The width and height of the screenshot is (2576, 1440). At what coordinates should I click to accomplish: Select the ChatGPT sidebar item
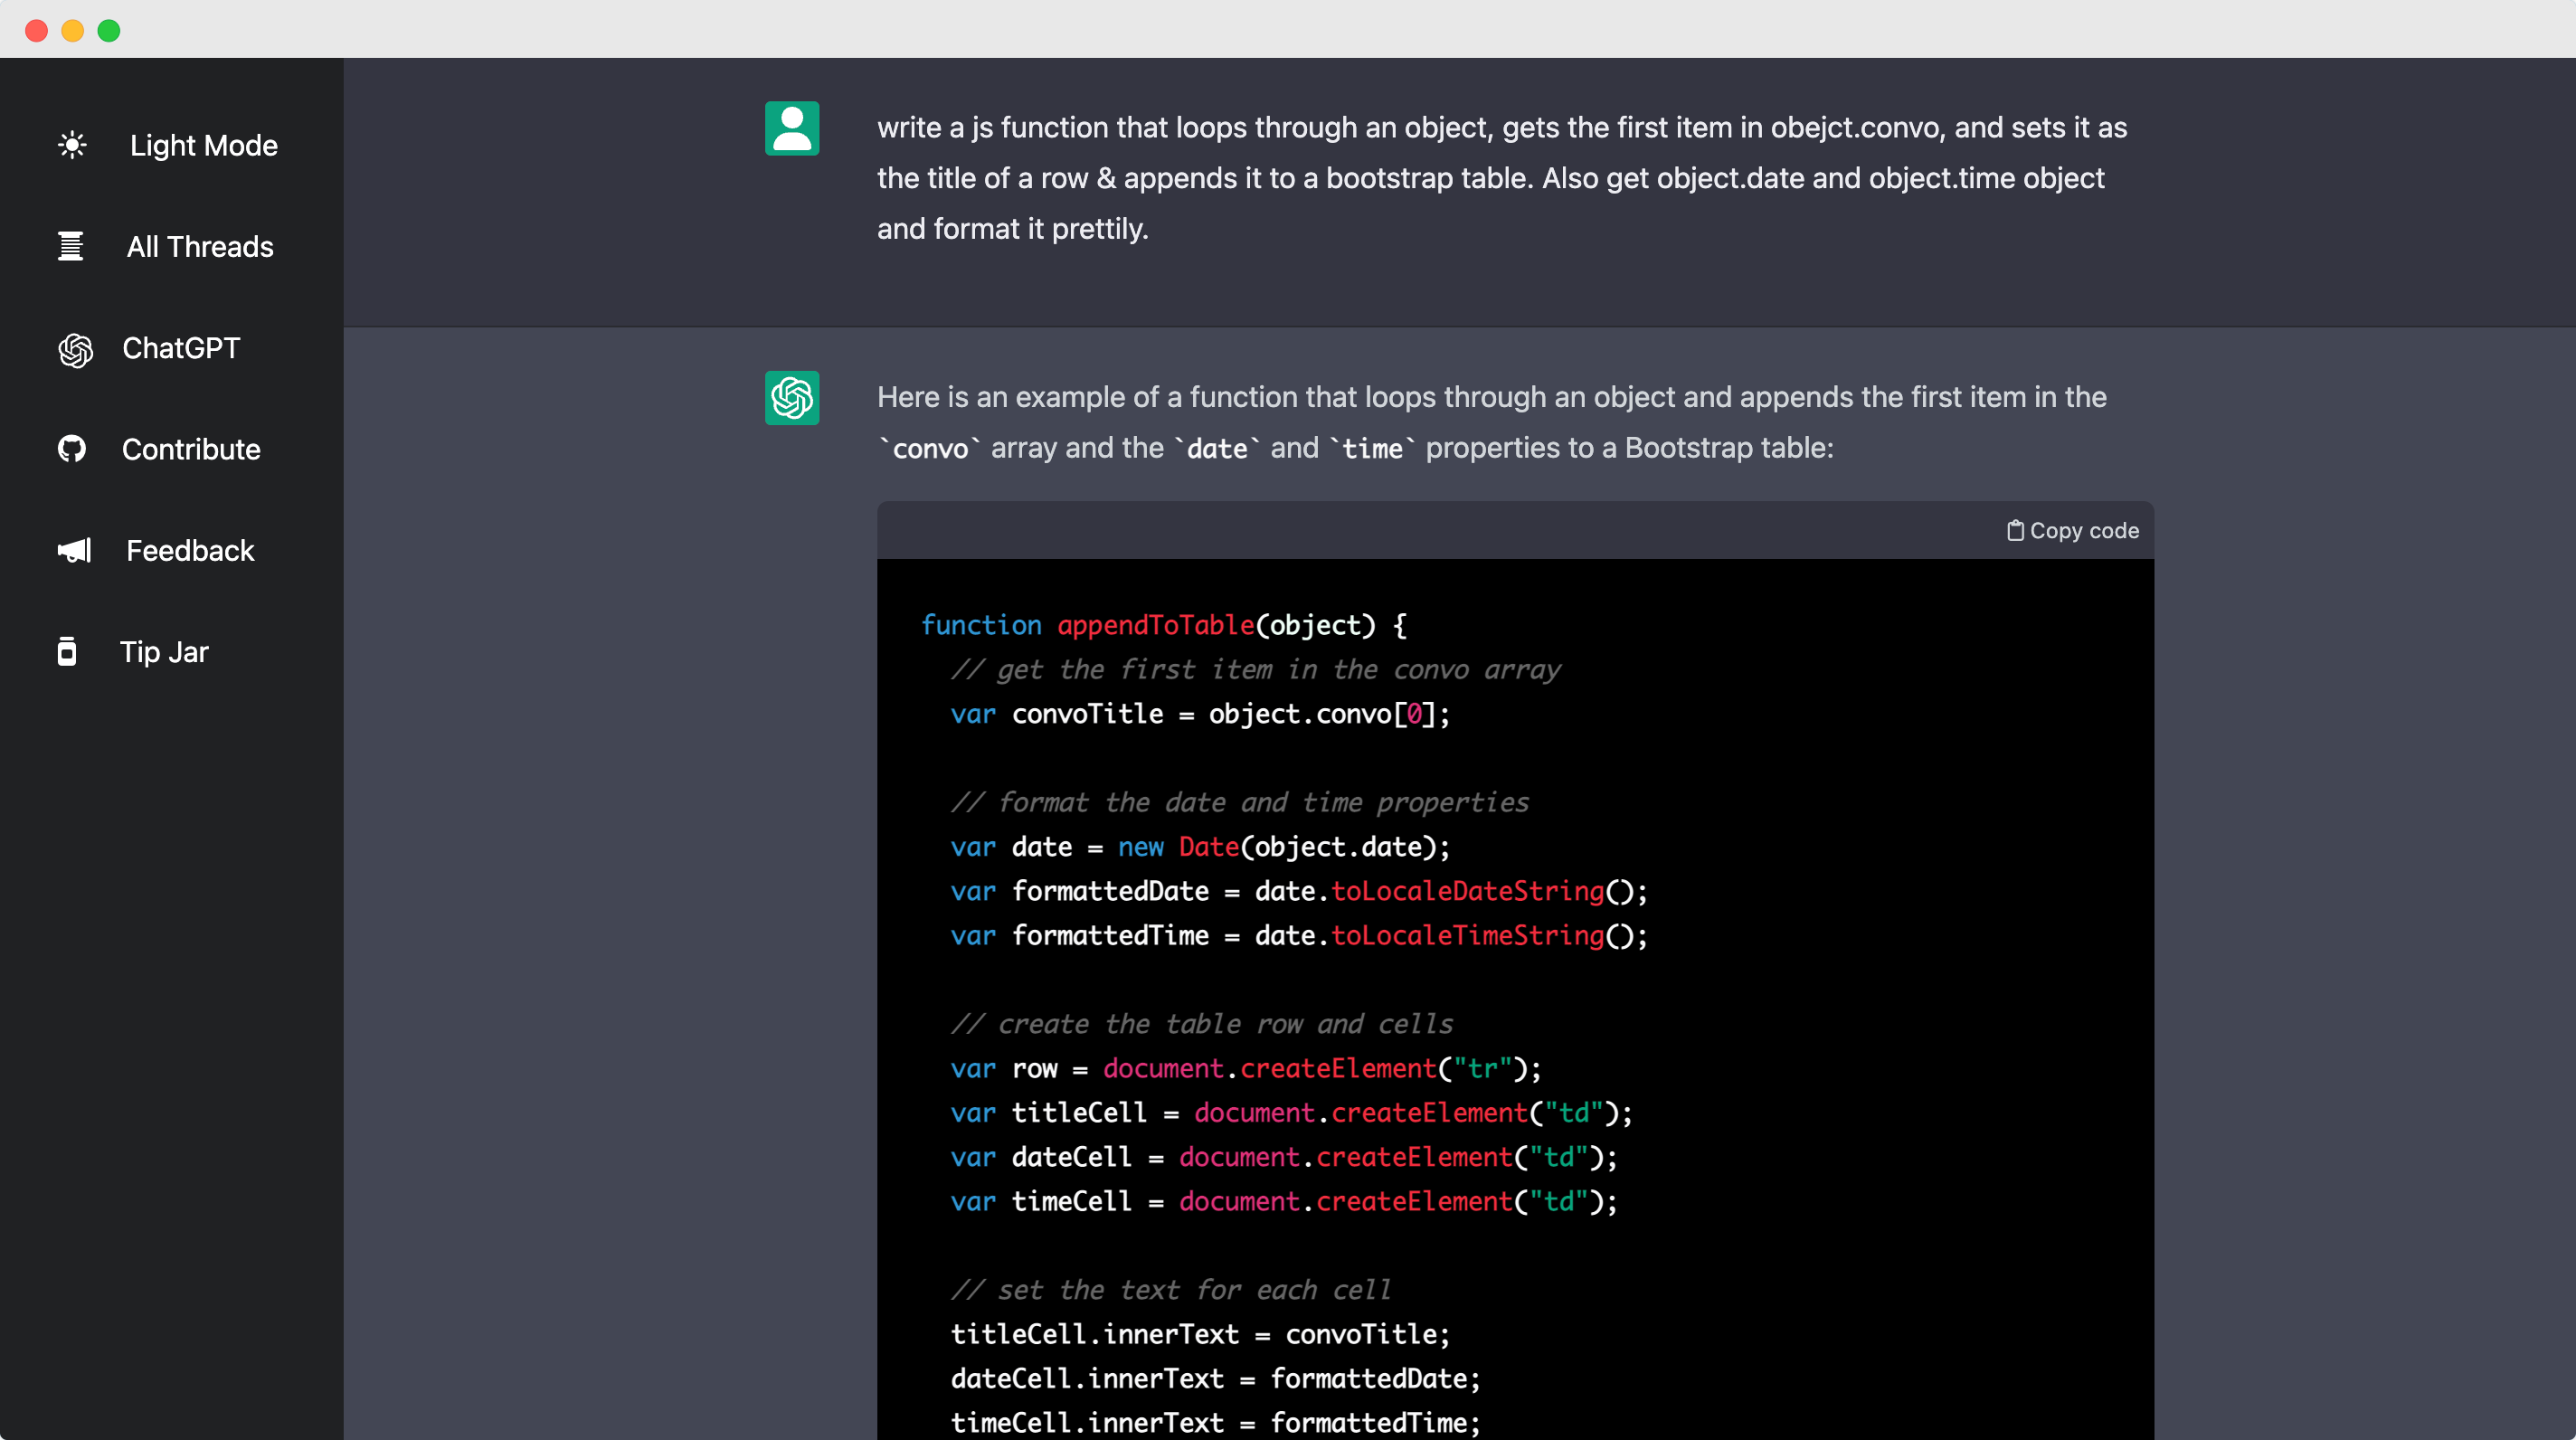tap(181, 348)
